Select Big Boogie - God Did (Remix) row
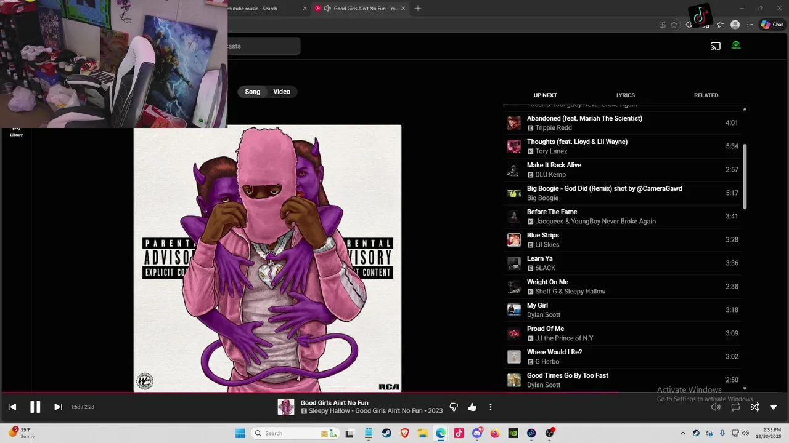This screenshot has width=789, height=443. click(623, 193)
